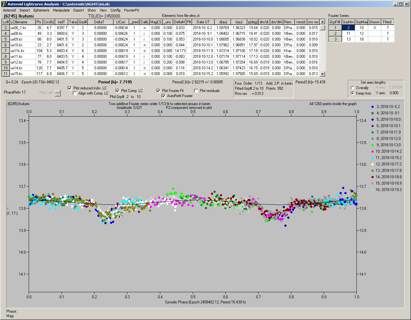Click the Grp# column header
Screen dimensions: 411x320
[83, 22]
